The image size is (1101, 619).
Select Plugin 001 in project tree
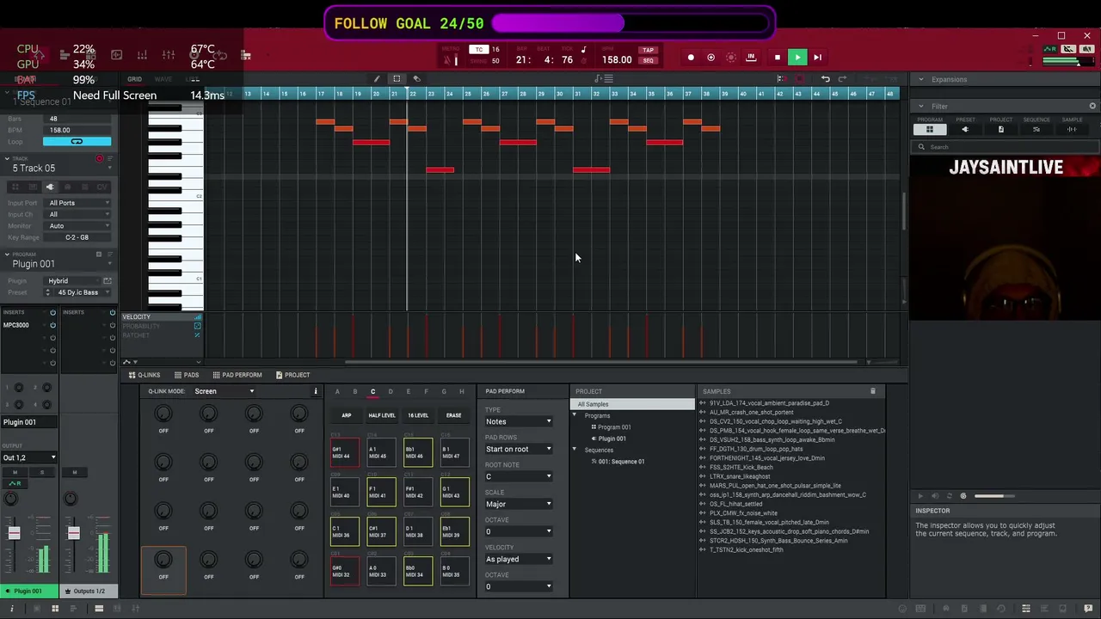coord(612,438)
